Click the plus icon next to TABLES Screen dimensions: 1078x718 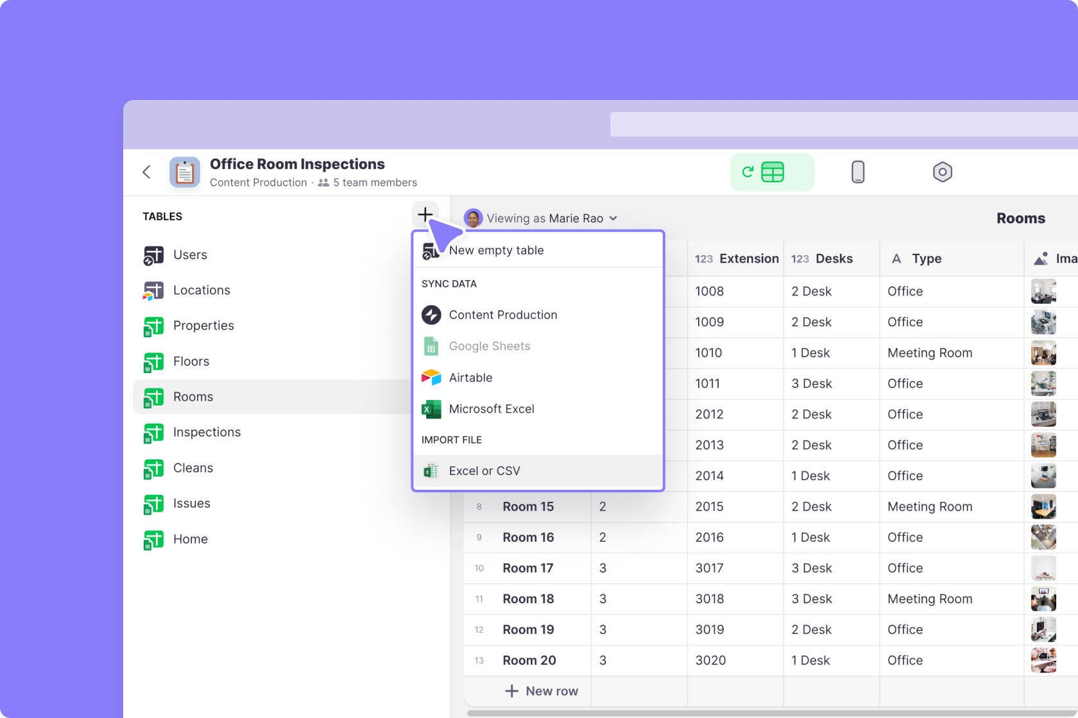pos(425,215)
